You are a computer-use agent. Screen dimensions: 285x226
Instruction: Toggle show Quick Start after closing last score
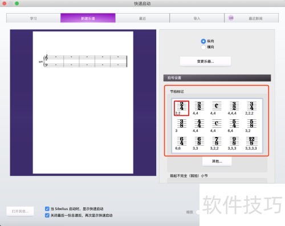point(47,215)
